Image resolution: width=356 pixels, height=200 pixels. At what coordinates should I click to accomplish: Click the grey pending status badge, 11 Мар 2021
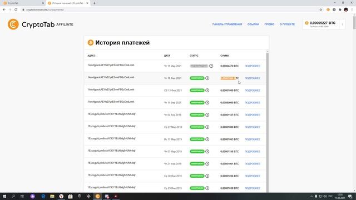(x=199, y=66)
